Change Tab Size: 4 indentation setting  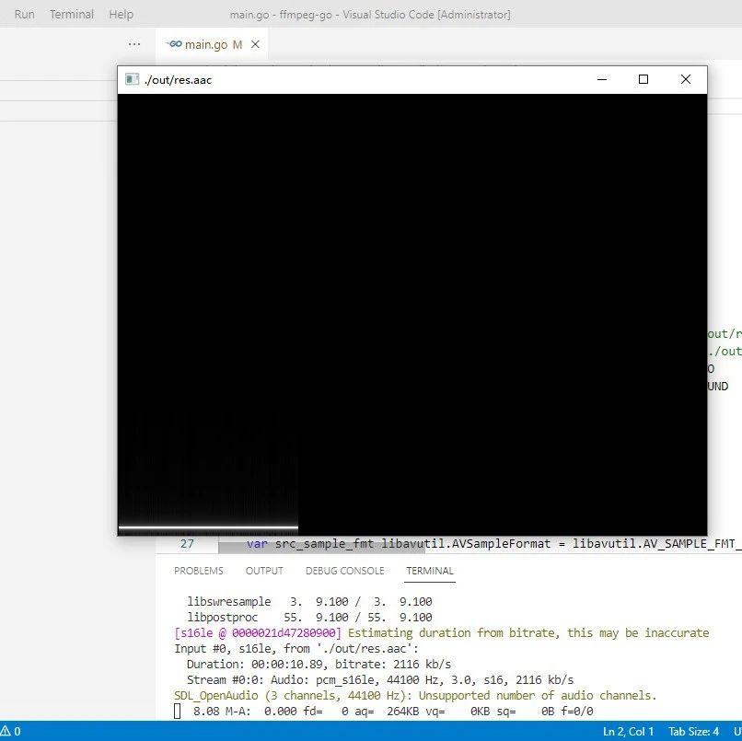(693, 731)
